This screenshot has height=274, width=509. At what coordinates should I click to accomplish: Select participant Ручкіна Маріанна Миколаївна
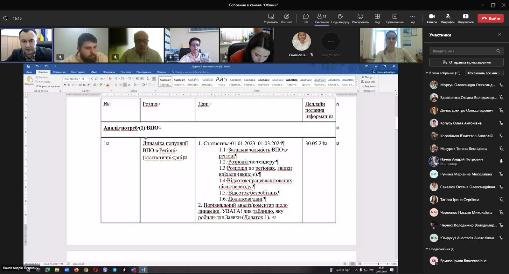(466, 174)
